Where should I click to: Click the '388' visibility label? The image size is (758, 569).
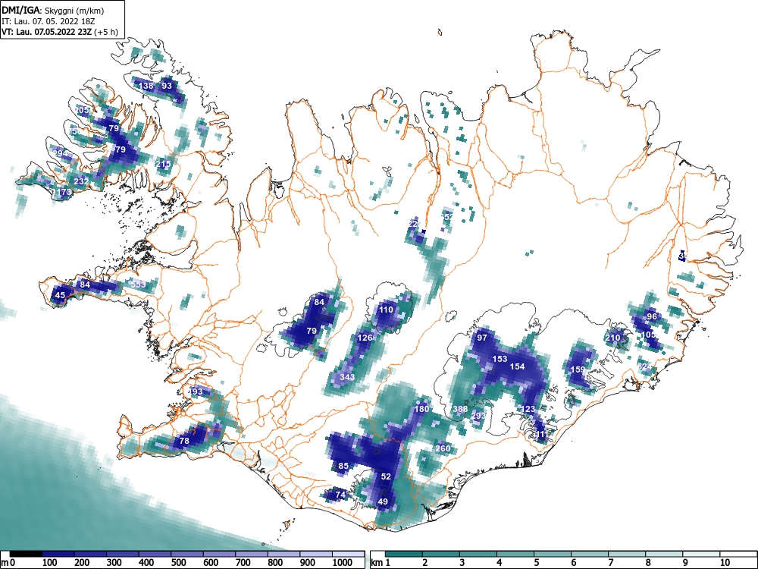[x=460, y=409]
